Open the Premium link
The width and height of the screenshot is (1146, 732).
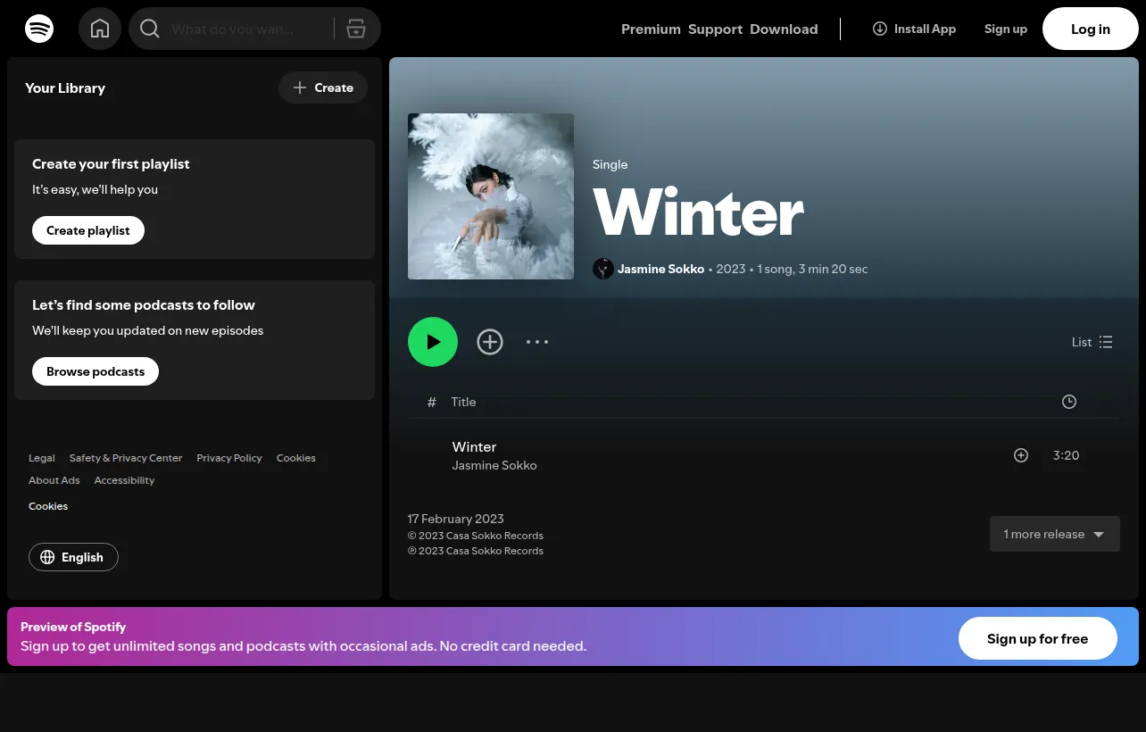(x=651, y=29)
